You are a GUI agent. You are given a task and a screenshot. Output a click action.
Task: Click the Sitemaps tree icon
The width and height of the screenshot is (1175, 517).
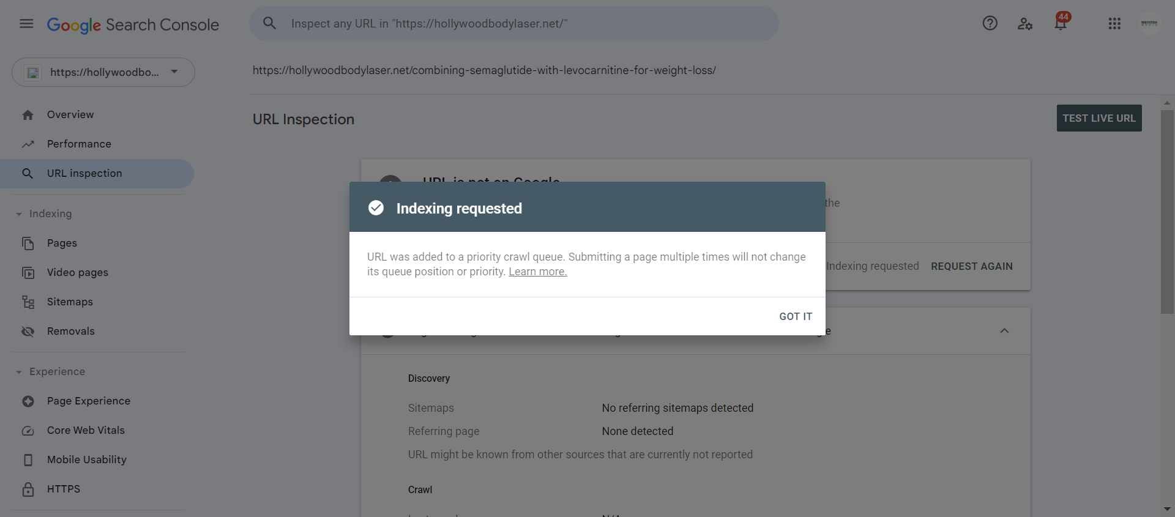pyautogui.click(x=28, y=302)
